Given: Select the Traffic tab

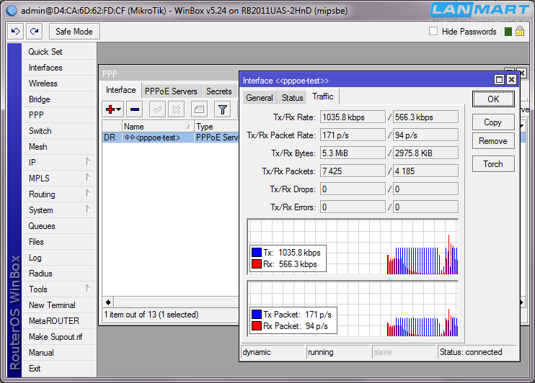Looking at the screenshot, I should point(323,96).
